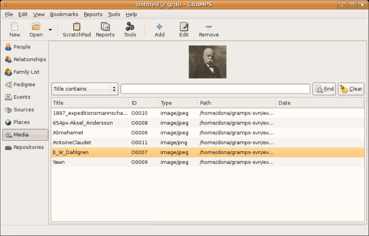Open the Bookmarks menu
The height and width of the screenshot is (236, 369).
pyautogui.click(x=63, y=14)
